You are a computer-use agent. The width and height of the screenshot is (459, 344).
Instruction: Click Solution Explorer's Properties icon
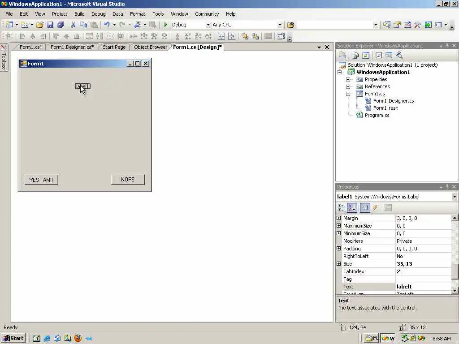point(342,55)
